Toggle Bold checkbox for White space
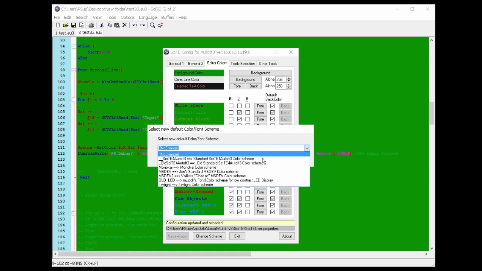 231,106
